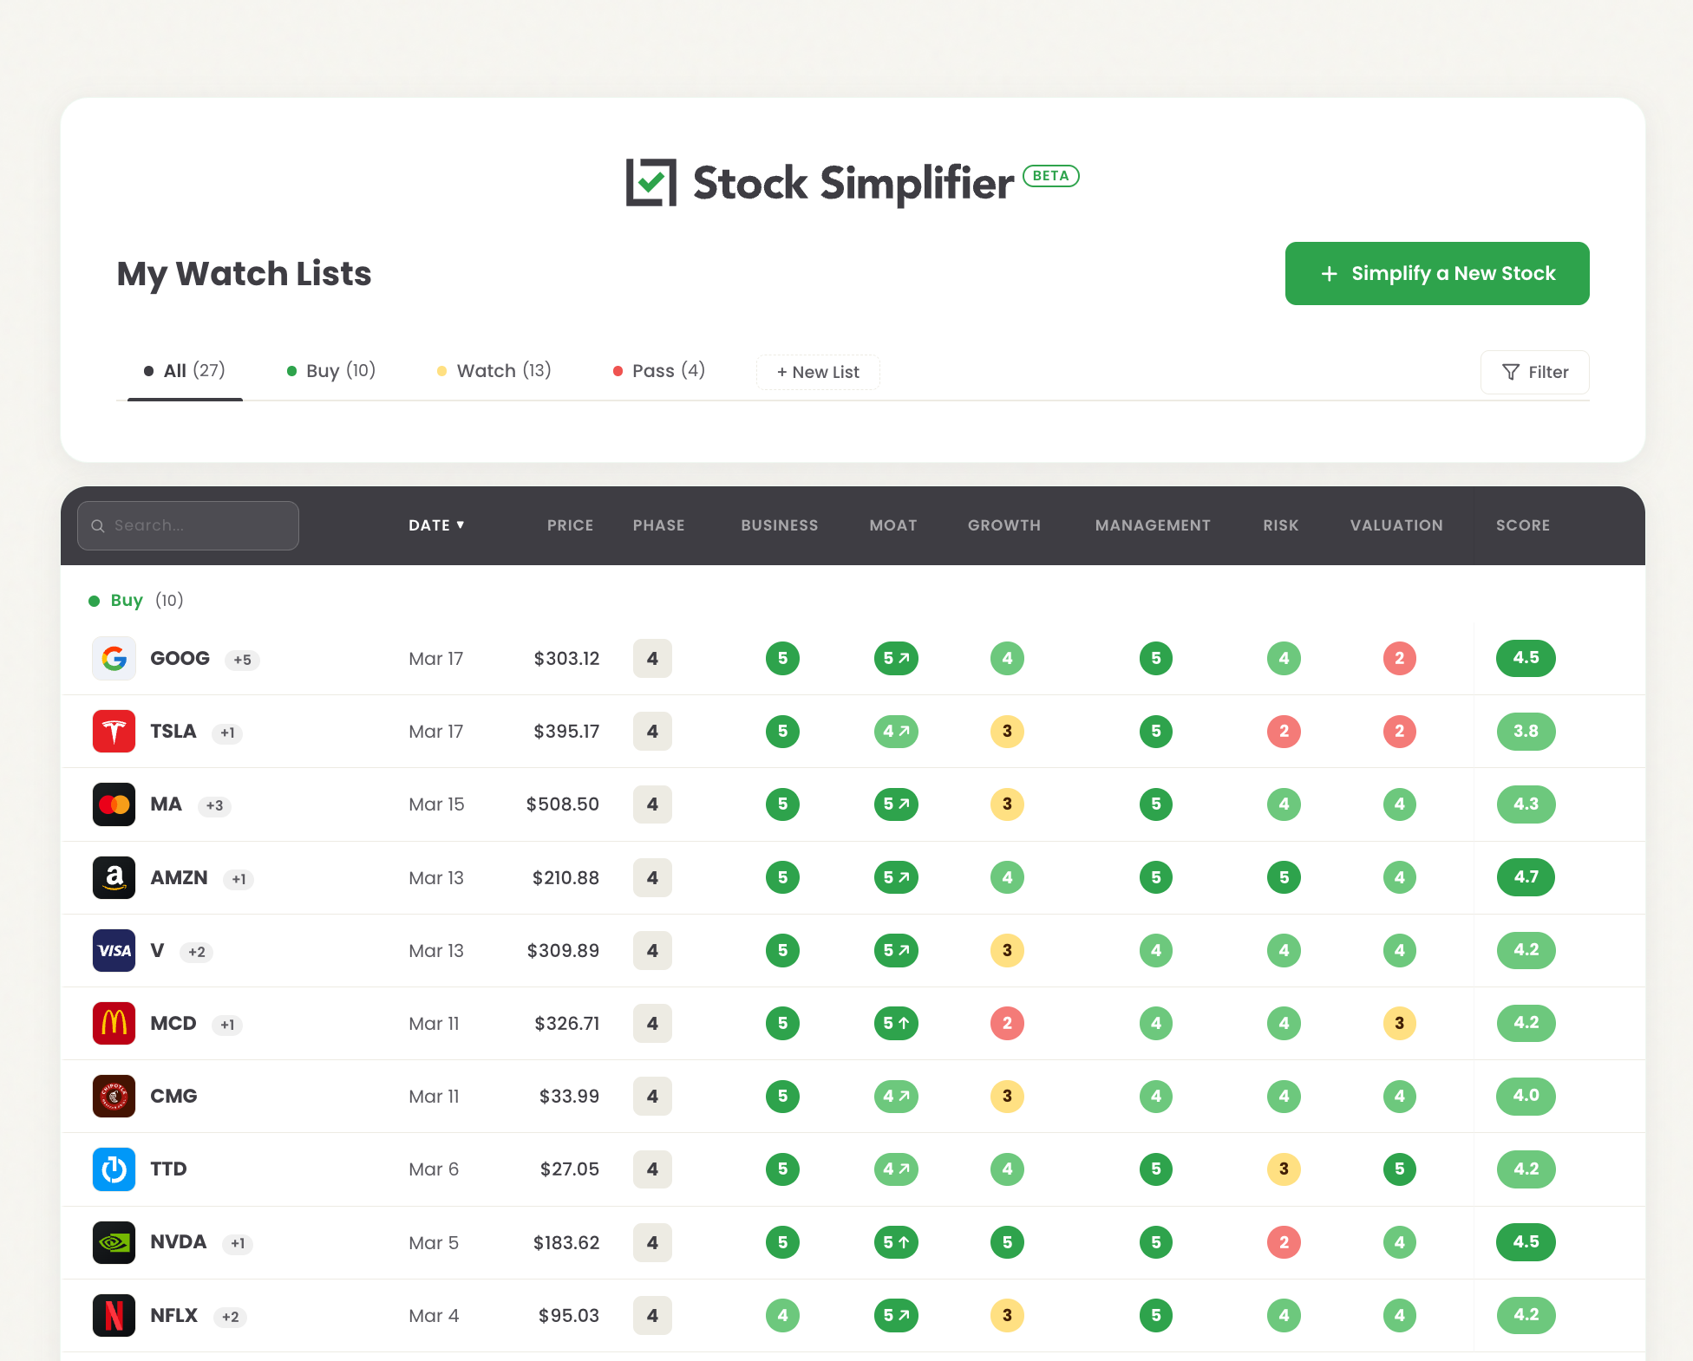Click the Google logo in the GOOG row
1693x1361 pixels.
coord(114,659)
